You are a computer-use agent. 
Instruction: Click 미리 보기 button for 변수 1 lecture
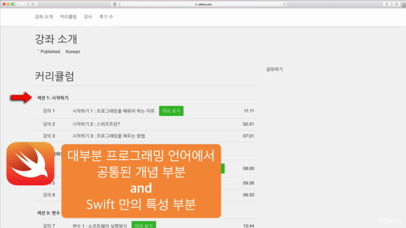click(x=144, y=225)
